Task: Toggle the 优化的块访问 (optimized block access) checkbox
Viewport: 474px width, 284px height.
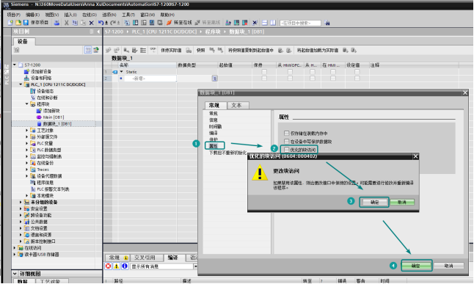Action: click(286, 150)
